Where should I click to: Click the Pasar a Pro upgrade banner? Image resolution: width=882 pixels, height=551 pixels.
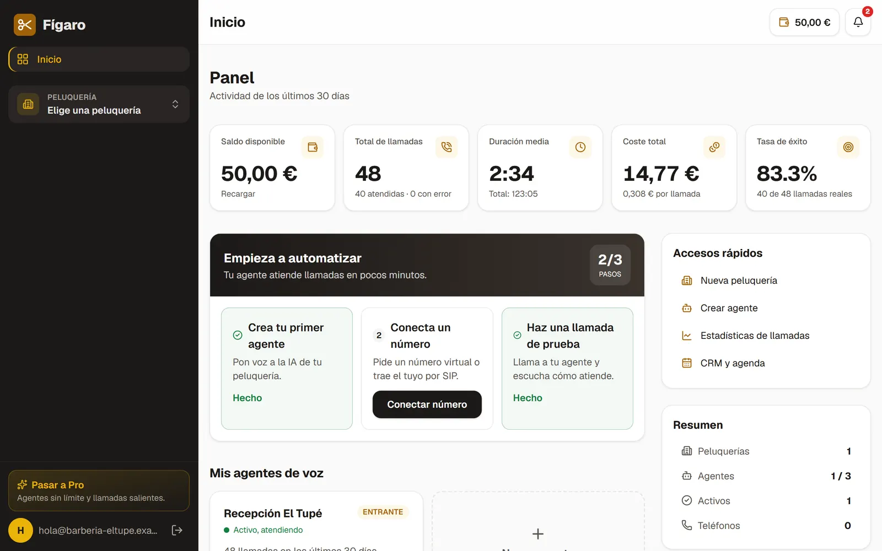click(x=99, y=491)
